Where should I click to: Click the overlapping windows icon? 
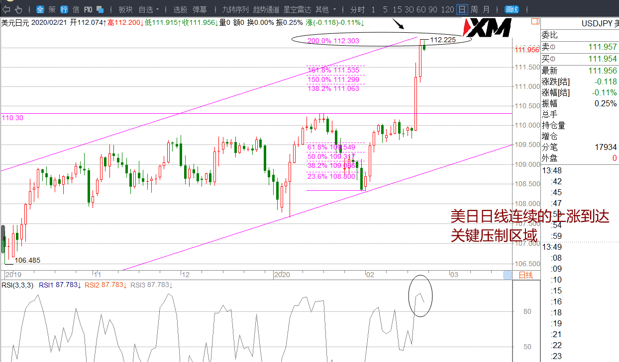(x=100, y=9)
